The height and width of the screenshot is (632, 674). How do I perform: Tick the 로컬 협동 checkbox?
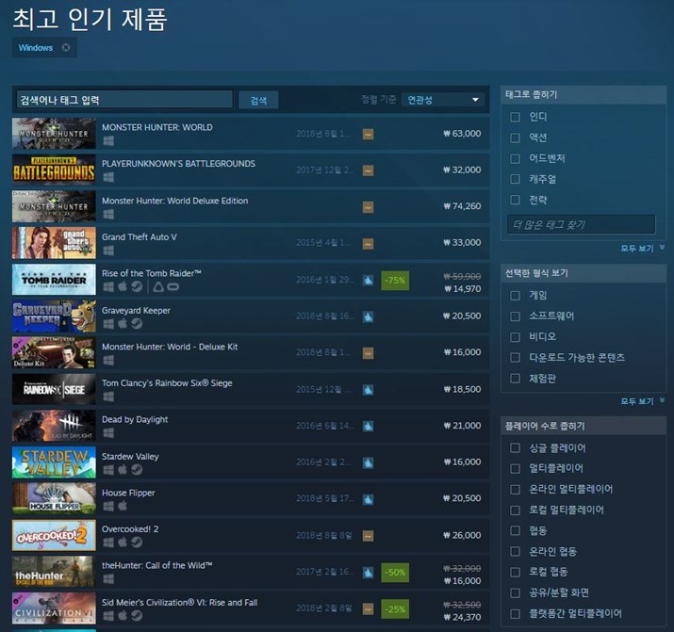(x=515, y=573)
